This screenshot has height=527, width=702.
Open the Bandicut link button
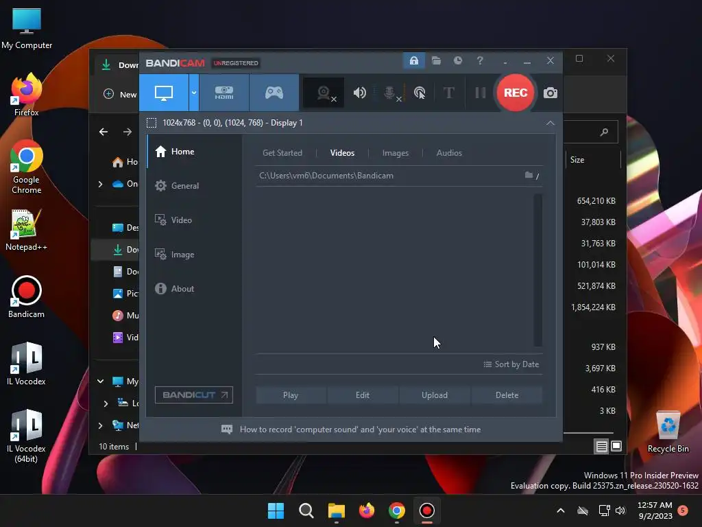pyautogui.click(x=194, y=395)
